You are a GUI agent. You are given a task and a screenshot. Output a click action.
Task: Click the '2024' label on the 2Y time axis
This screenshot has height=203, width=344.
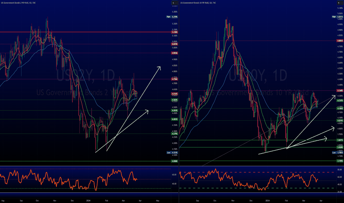(88, 200)
